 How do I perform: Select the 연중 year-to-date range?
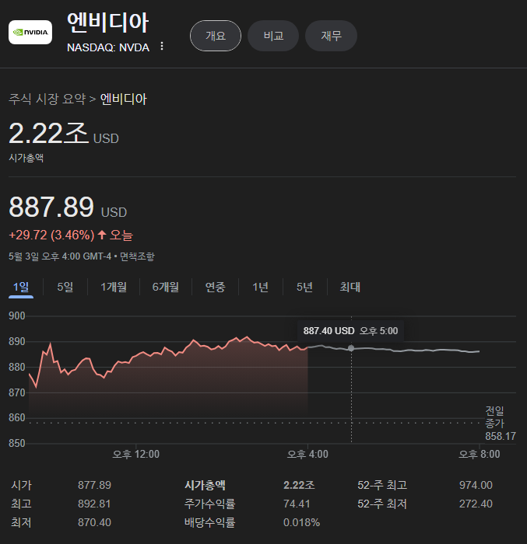click(215, 288)
